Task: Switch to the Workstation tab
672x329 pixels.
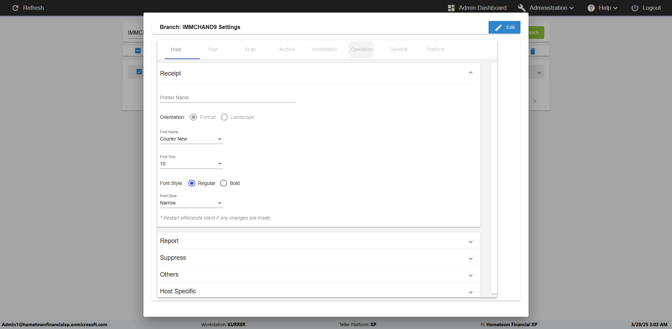Action: coord(324,50)
